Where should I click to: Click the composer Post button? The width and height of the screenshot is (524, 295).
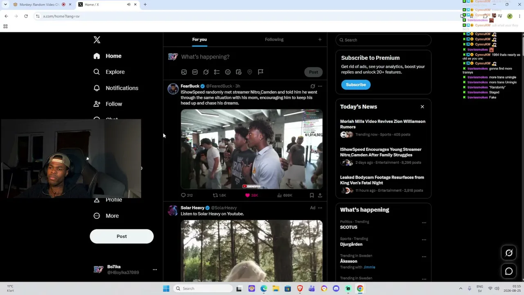313,72
